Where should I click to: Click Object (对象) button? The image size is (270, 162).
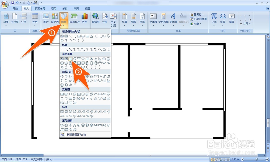coord(195,24)
